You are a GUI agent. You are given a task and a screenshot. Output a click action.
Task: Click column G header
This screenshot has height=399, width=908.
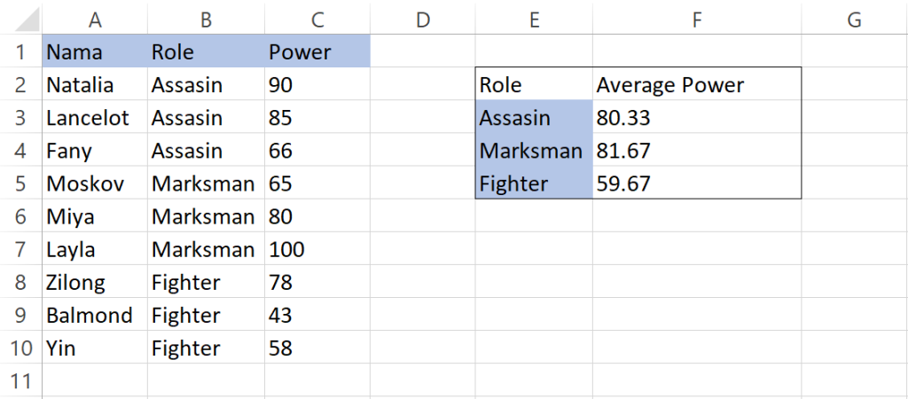(854, 20)
